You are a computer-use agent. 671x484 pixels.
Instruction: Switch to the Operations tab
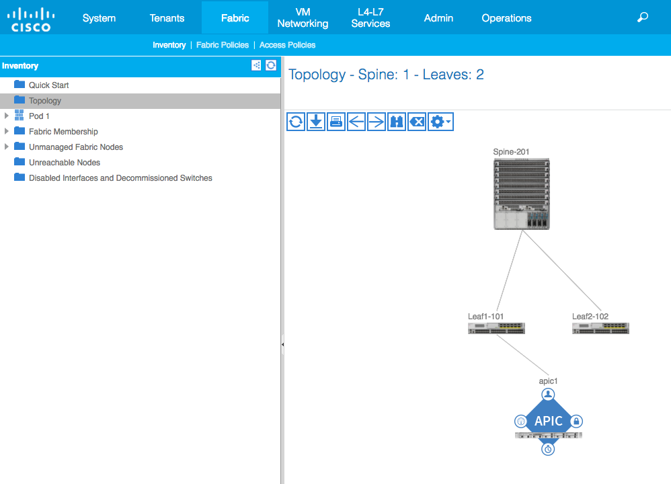506,18
